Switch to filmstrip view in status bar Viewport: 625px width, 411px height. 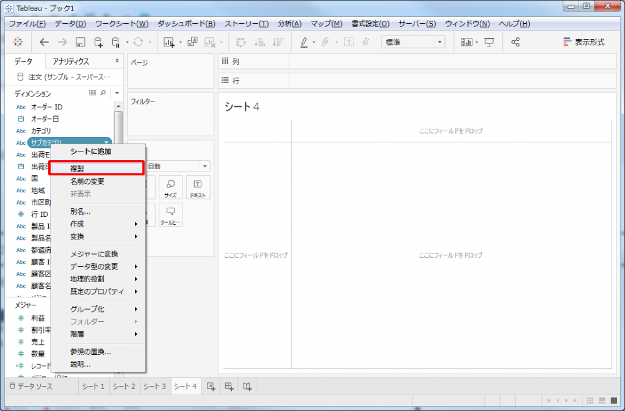point(602,401)
